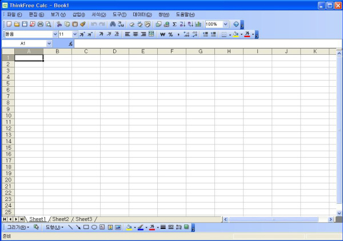
Task: Open the font size dropdown
Action: [x=75, y=34]
